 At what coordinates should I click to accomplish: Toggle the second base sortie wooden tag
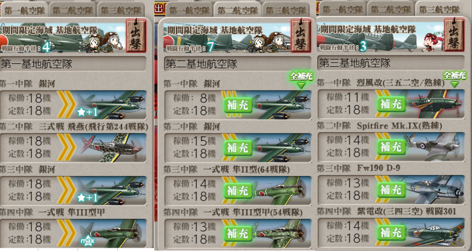click(301, 36)
